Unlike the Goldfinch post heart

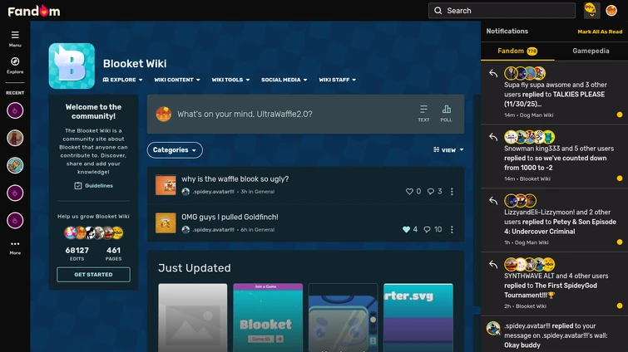coord(406,229)
